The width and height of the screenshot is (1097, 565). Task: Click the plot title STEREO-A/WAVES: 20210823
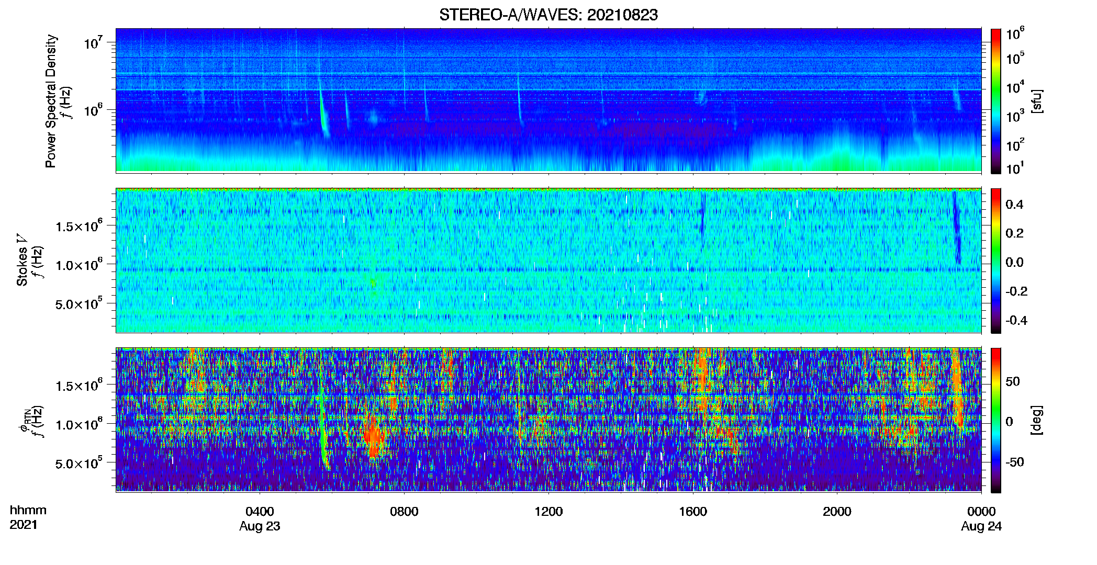coord(548,15)
